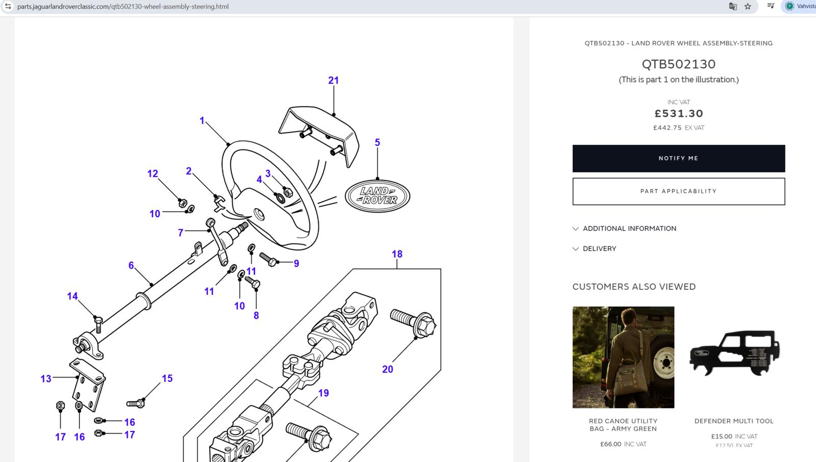Open the browser profile avatar button
Image resolution: width=816 pixels, height=462 pixels.
point(790,6)
